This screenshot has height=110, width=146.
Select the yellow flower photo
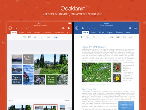[x=117, y=78]
